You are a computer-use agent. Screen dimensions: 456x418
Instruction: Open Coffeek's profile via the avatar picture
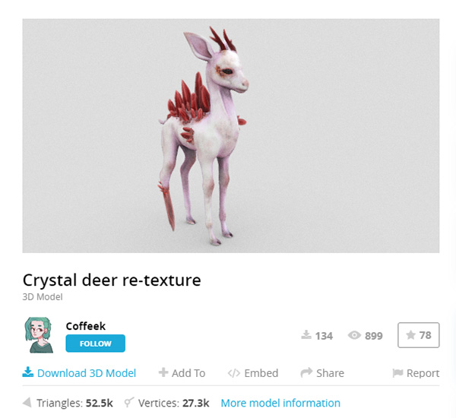click(x=39, y=335)
